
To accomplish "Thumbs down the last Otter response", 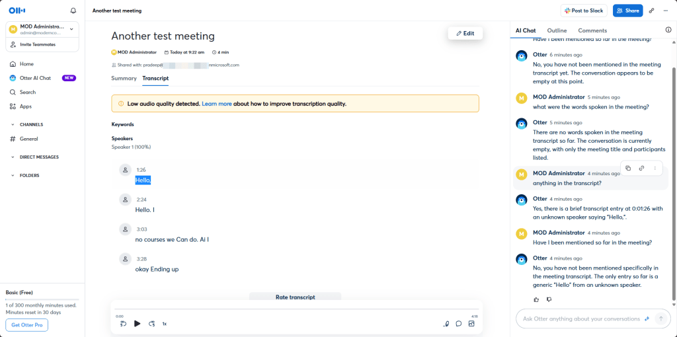I will point(549,299).
